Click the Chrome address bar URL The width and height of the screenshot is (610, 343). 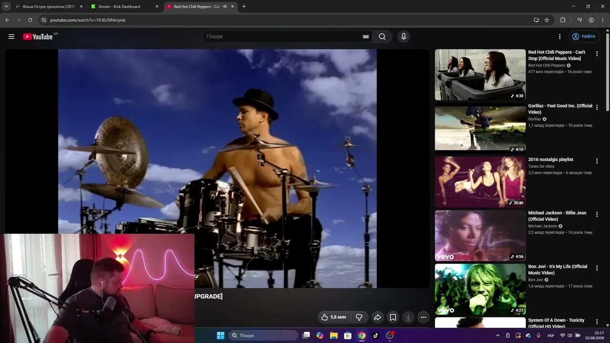click(88, 20)
